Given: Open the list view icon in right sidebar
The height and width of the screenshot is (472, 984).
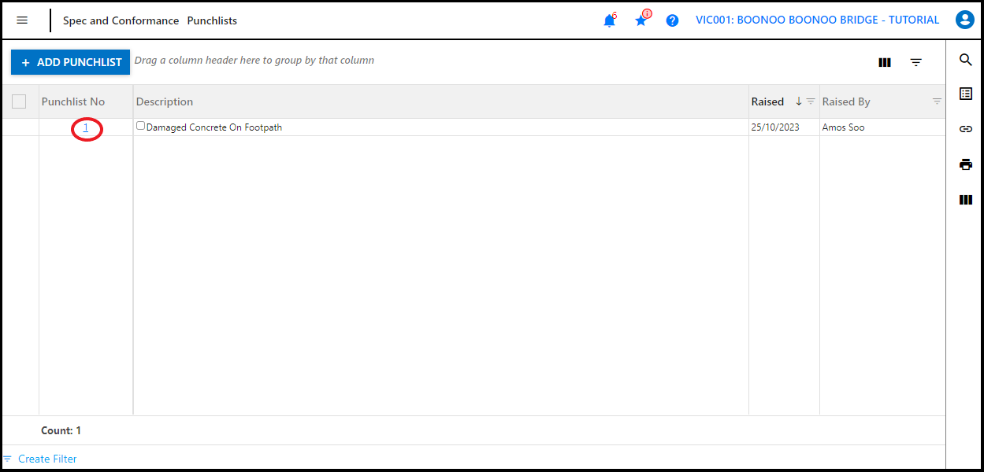Looking at the screenshot, I should point(966,94).
